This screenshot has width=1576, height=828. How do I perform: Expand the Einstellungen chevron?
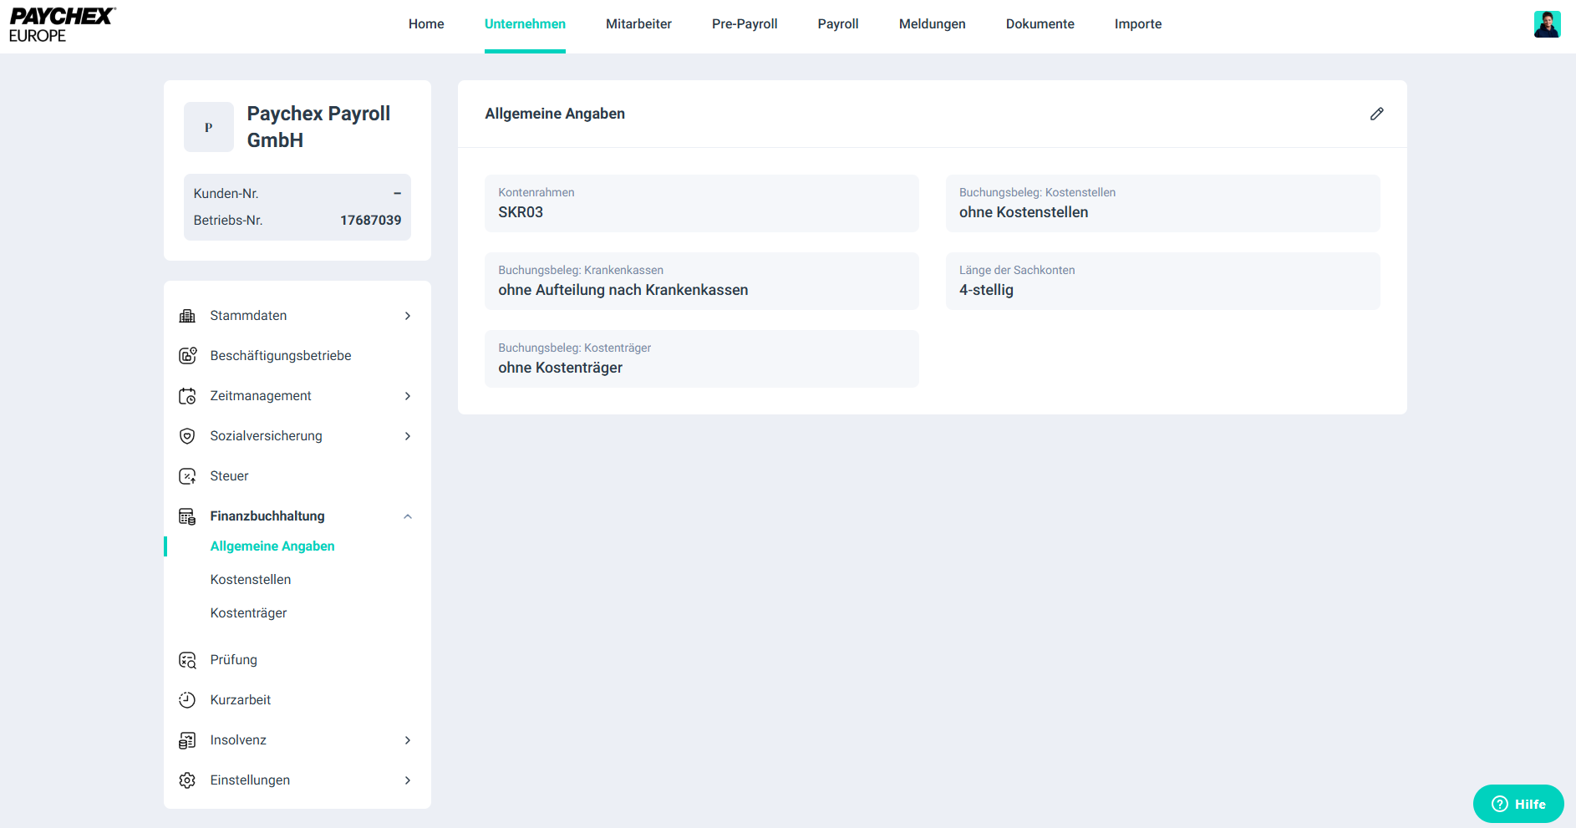[408, 780]
